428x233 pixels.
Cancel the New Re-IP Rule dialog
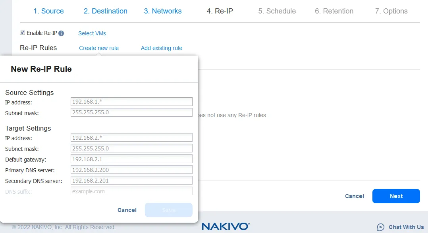click(127, 210)
